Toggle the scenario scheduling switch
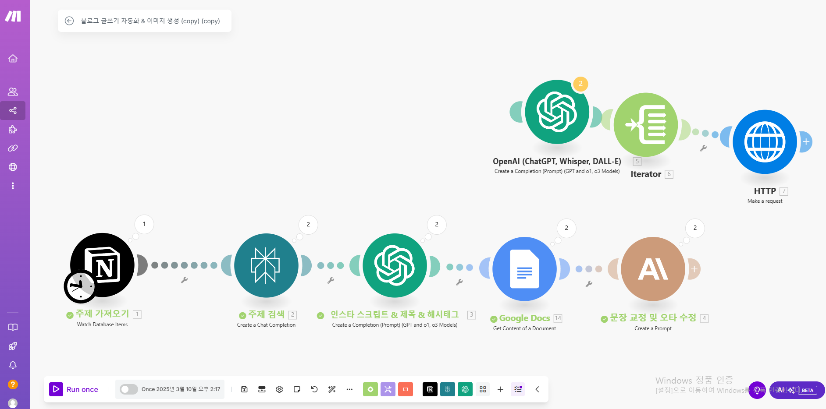 128,389
